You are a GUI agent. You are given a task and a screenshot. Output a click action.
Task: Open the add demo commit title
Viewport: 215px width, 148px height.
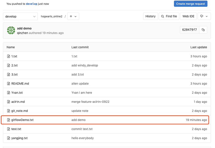24,28
